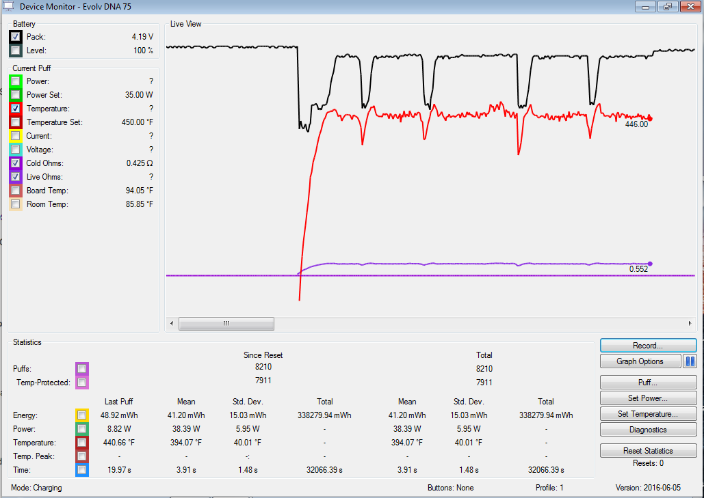Uncheck the Temperature graph checkbox

point(16,109)
